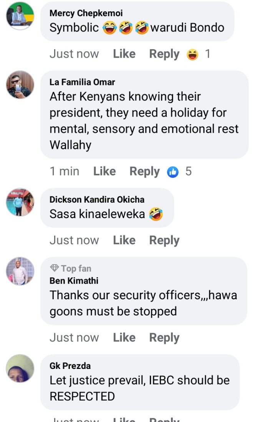Reply to La Familia Omar's comment
This screenshot has height=422, width=255.
click(x=144, y=172)
